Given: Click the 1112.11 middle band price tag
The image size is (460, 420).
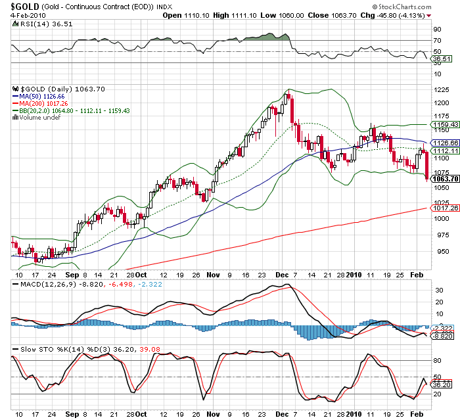Looking at the screenshot, I should pyautogui.click(x=445, y=151).
